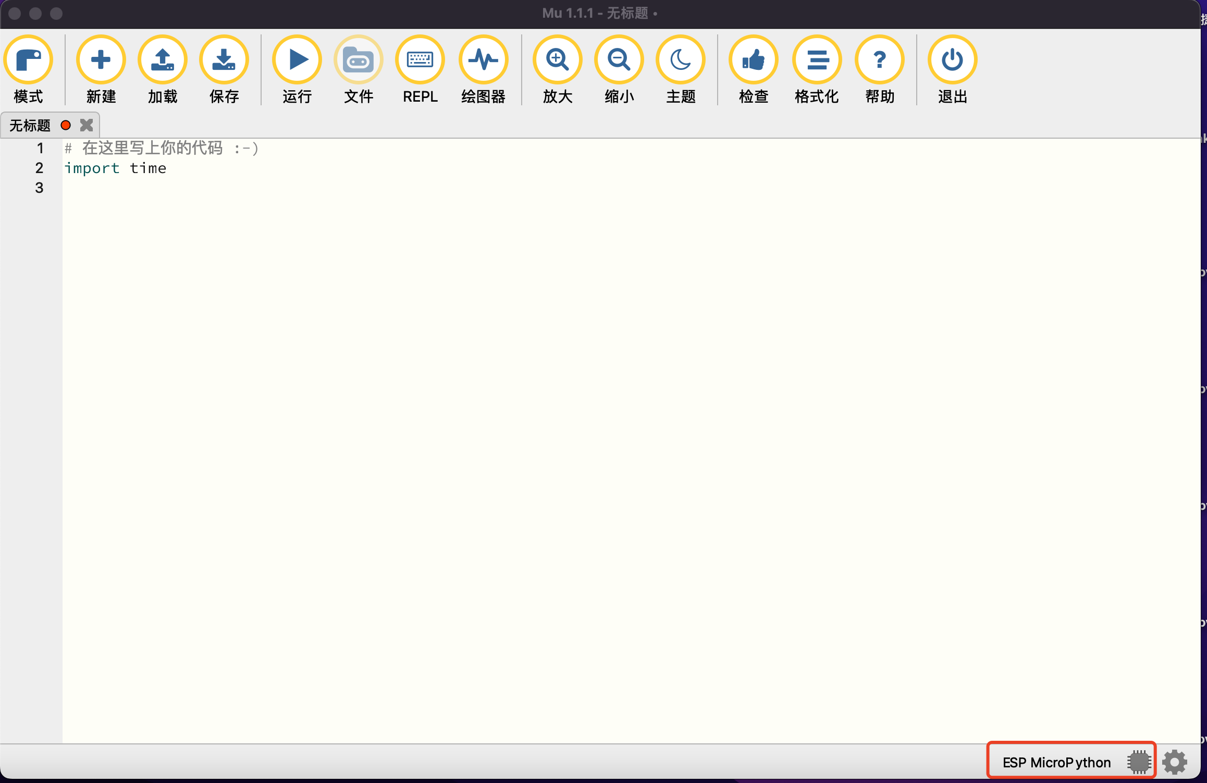Open 帮助 help
1207x783 pixels.
click(x=879, y=69)
